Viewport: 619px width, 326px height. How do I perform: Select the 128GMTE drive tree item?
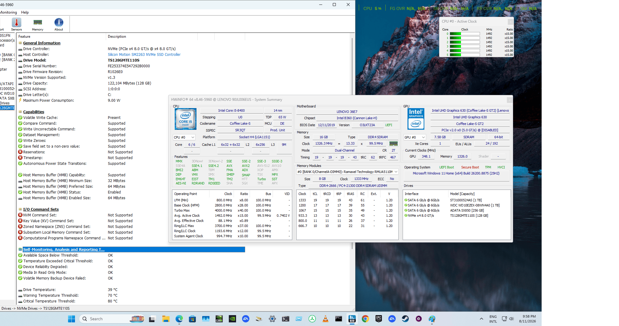(7, 108)
